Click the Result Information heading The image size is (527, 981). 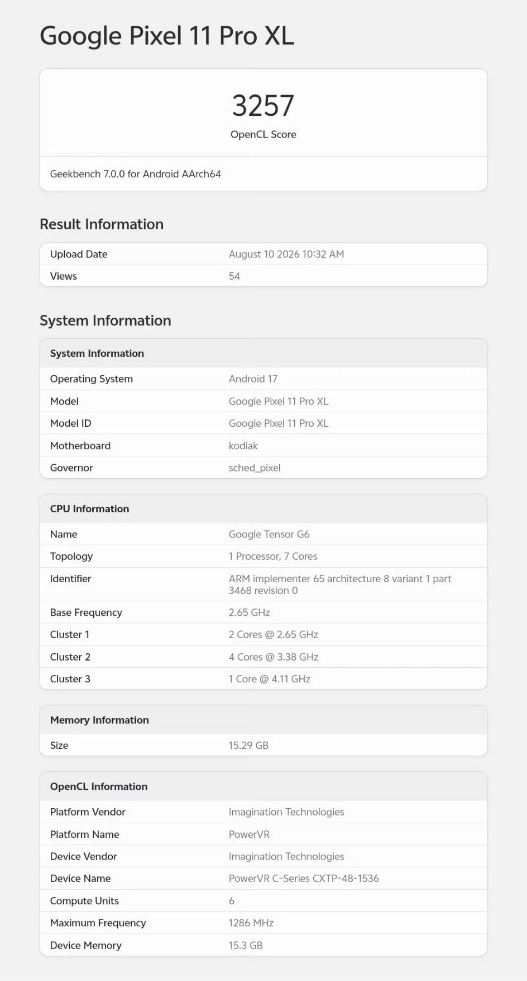pos(102,224)
